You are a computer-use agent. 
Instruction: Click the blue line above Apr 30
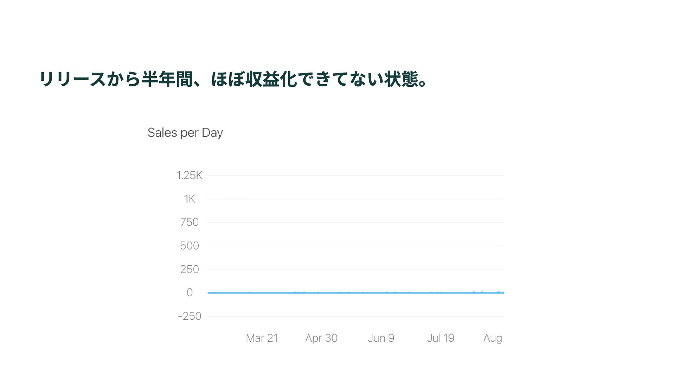click(321, 292)
